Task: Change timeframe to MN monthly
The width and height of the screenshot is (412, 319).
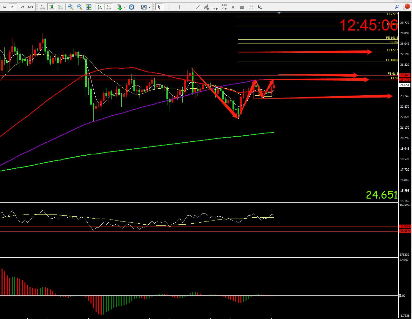Action: click(30, 7)
